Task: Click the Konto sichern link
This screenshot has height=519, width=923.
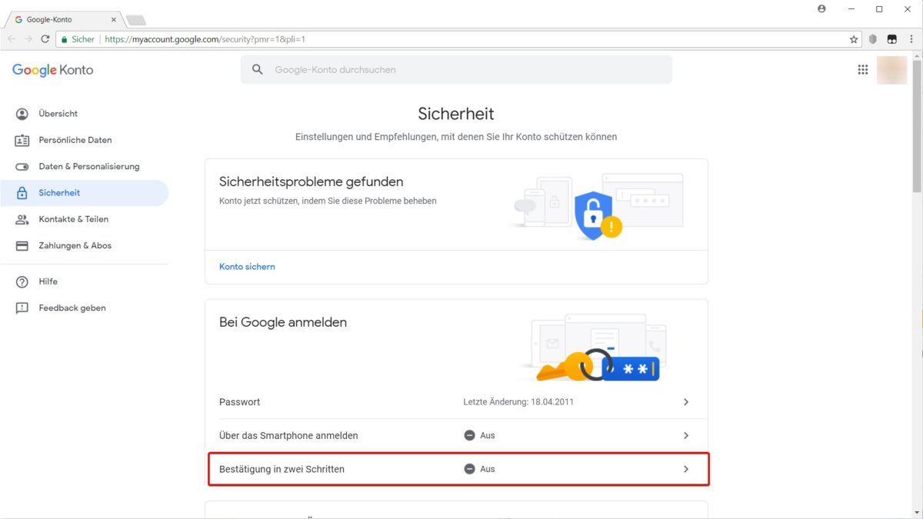Action: coord(247,267)
